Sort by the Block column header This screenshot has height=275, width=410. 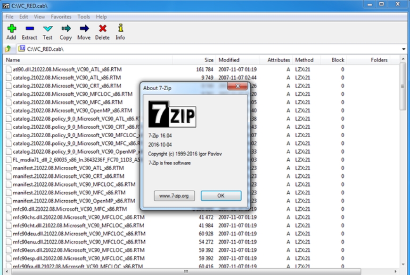[333, 60]
